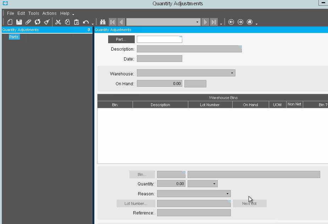Click the Cut scissors icon
The height and width of the screenshot is (224, 328).
58,22
